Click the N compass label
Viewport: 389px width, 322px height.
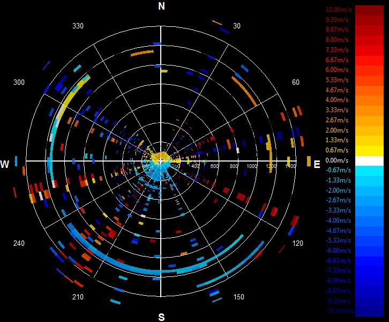(x=161, y=6)
